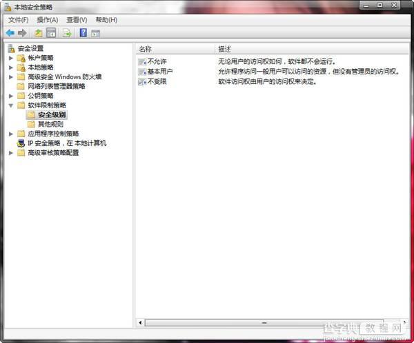Toggle the console tree pane icon
This screenshot has width=414, height=343.
[x=51, y=33]
